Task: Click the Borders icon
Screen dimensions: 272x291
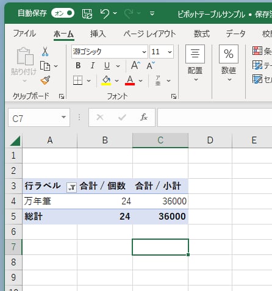Action: (x=78, y=81)
